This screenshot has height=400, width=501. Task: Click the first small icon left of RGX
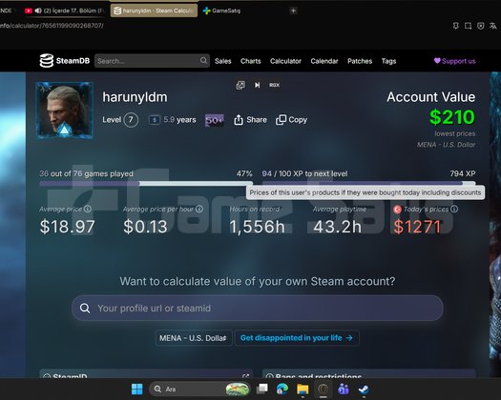240,85
